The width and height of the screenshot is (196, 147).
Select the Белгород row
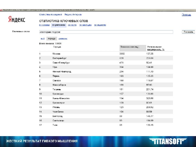(x=106, y=116)
